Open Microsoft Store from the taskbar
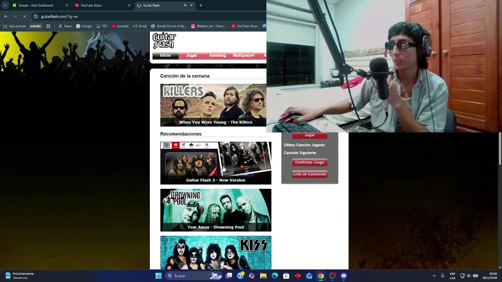 (286, 276)
